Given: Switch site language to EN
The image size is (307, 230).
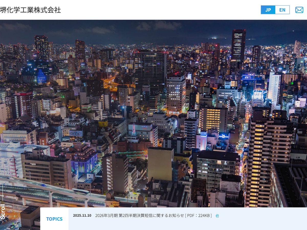Looking at the screenshot, I should [282, 10].
